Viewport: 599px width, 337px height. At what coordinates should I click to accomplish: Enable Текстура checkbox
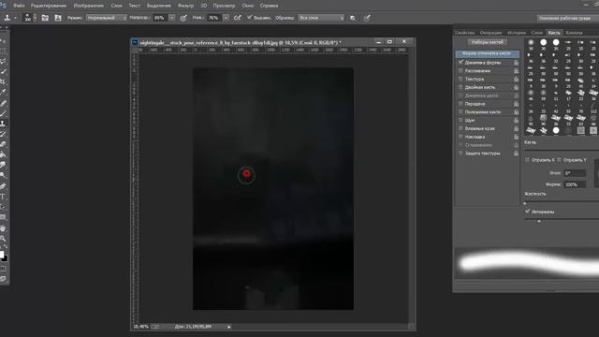[460, 79]
